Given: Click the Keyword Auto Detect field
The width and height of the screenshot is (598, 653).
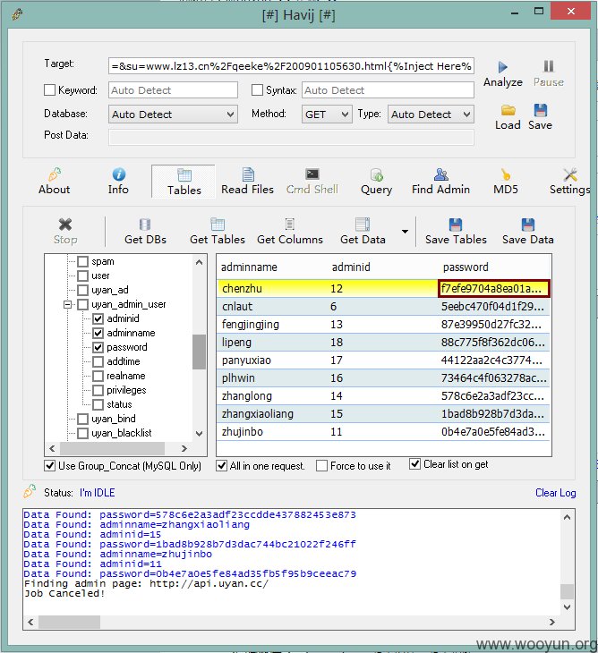Looking at the screenshot, I should click(x=173, y=90).
